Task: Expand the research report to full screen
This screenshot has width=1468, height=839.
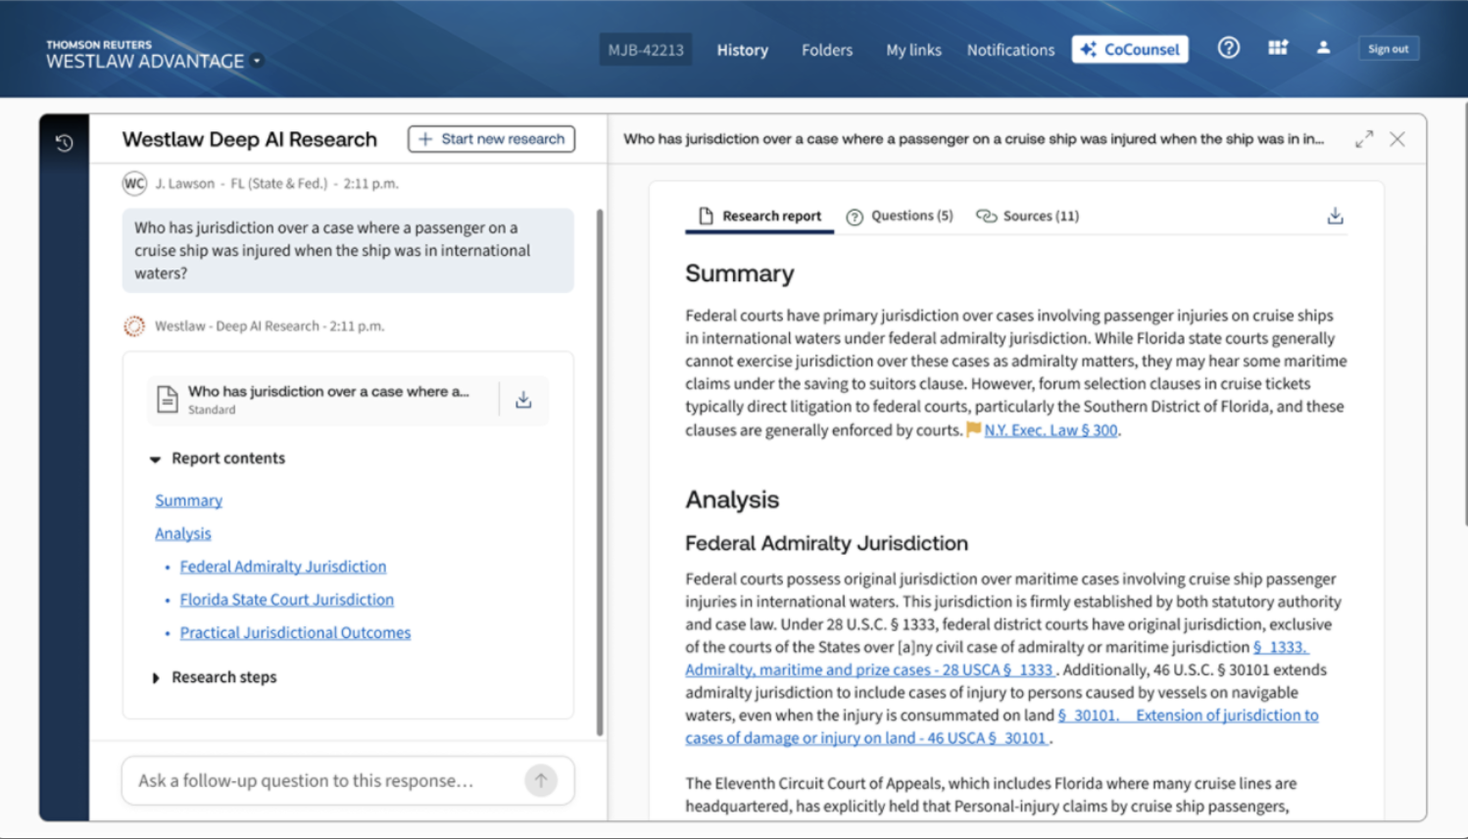Action: pyautogui.click(x=1364, y=139)
